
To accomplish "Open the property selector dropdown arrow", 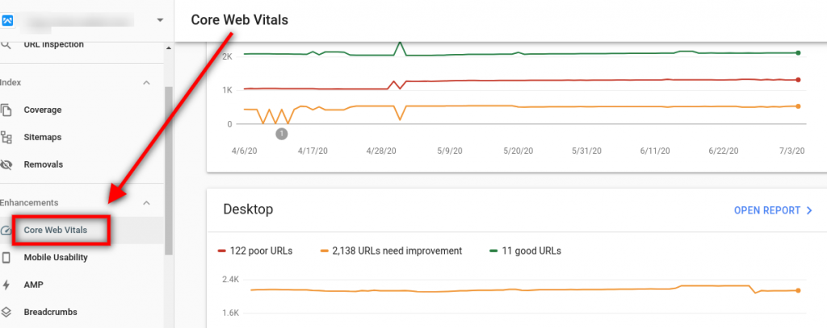I will (159, 19).
